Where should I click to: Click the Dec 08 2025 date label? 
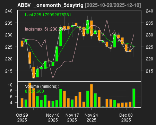point(126,117)
